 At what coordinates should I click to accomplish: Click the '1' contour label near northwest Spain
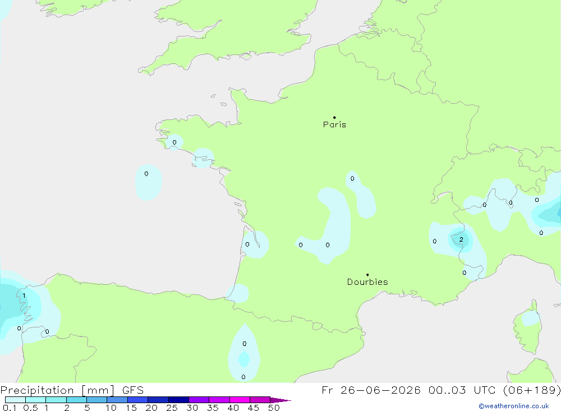24,295
